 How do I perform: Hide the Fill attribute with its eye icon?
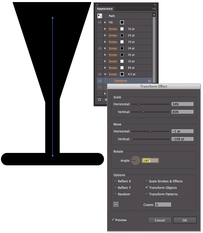[x=100, y=22]
